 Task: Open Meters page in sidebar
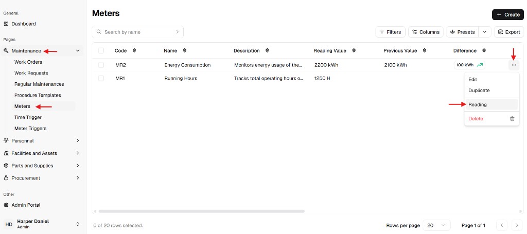(22, 106)
